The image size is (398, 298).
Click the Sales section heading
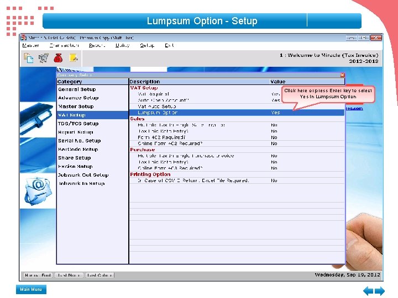tap(137, 119)
